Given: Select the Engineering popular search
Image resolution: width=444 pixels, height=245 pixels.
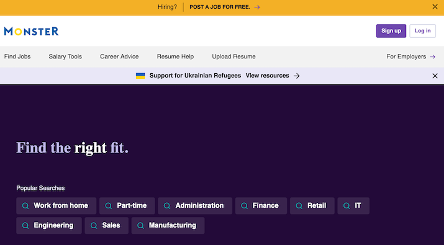Looking at the screenshot, I should (49, 226).
